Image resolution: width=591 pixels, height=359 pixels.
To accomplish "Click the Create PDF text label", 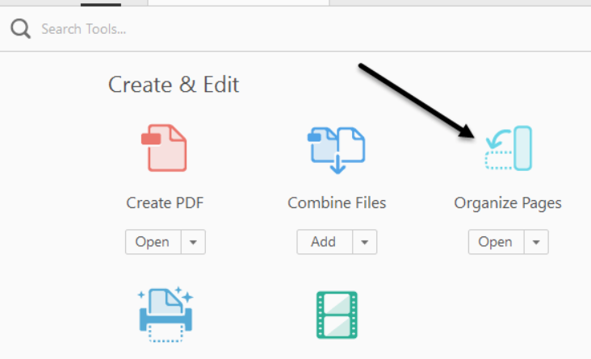I will 165,203.
